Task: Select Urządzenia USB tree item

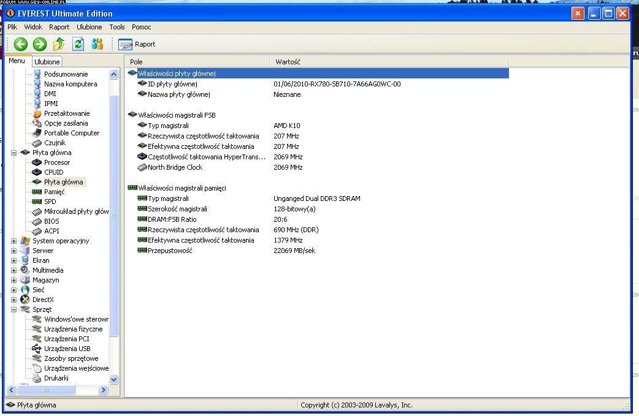Action: point(67,349)
